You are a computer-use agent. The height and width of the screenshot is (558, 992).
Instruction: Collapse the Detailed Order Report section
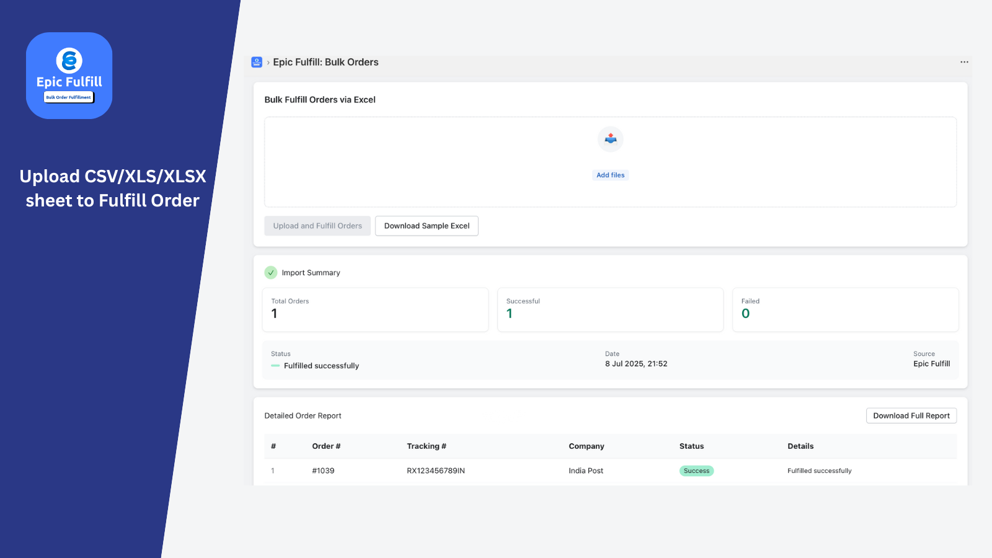pos(303,415)
